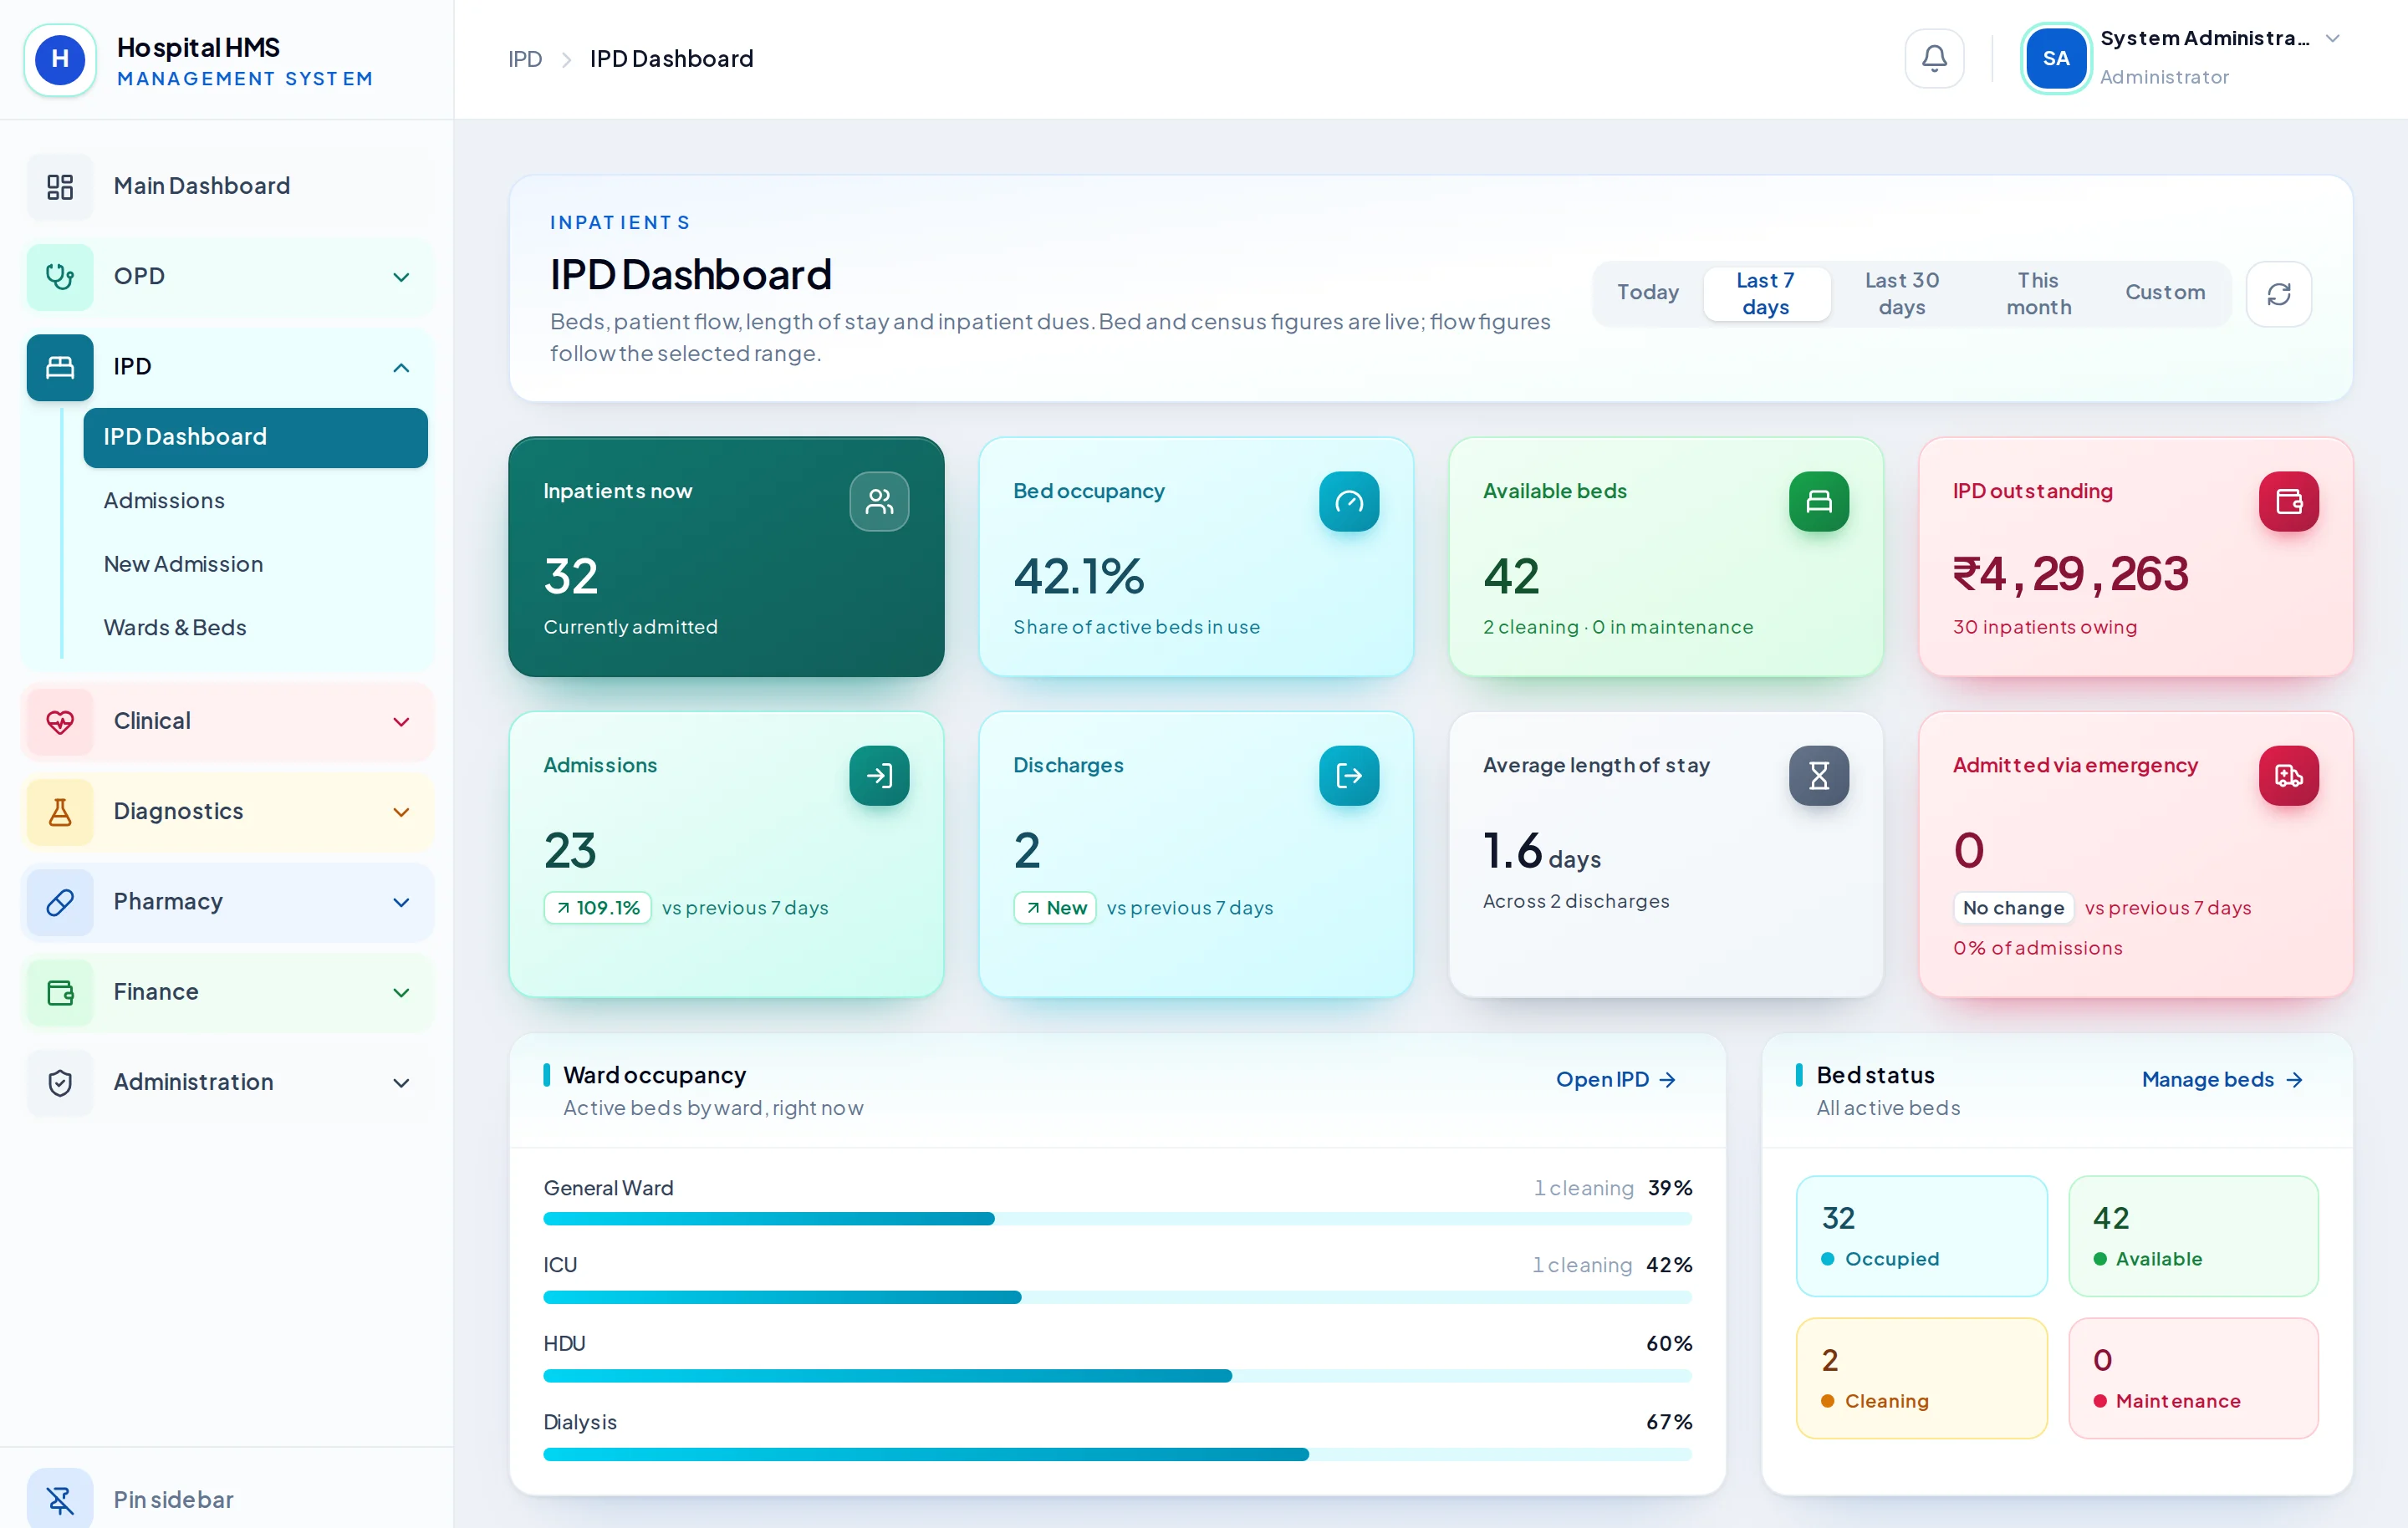Select the Last 30 days range
The width and height of the screenshot is (2408, 1528).
(x=1901, y=293)
